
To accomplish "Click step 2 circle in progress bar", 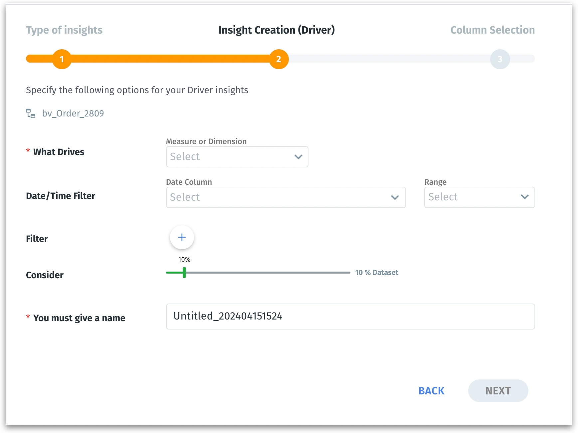I will tap(279, 59).
